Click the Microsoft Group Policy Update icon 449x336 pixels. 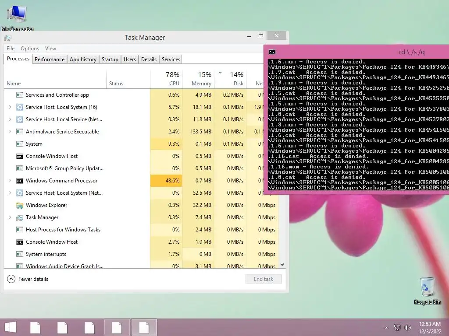pyautogui.click(x=19, y=168)
